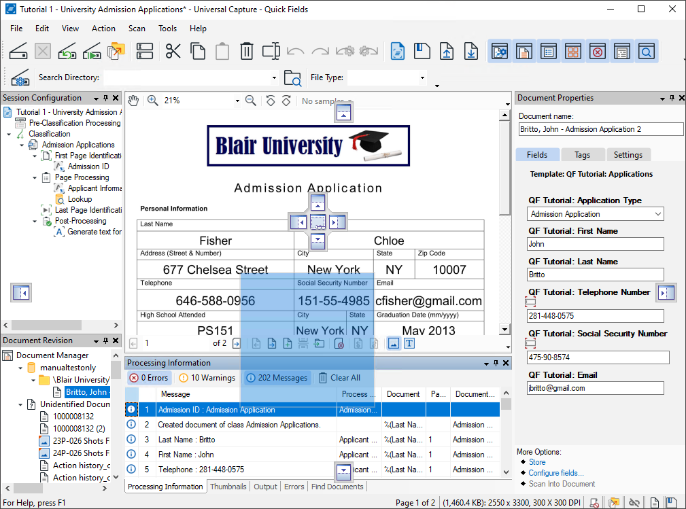
Task: Click the zoom out magnifier icon
Action: point(251,101)
